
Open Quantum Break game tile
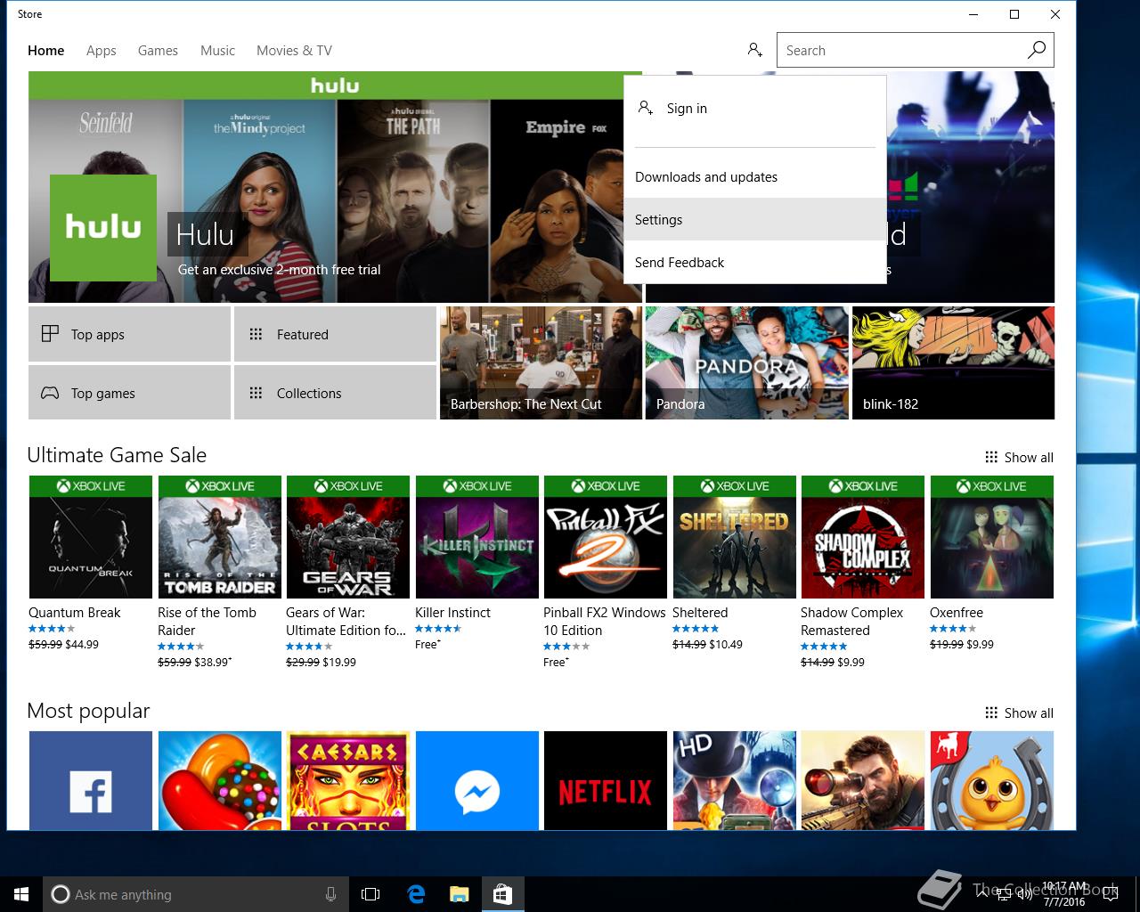pyautogui.click(x=91, y=537)
